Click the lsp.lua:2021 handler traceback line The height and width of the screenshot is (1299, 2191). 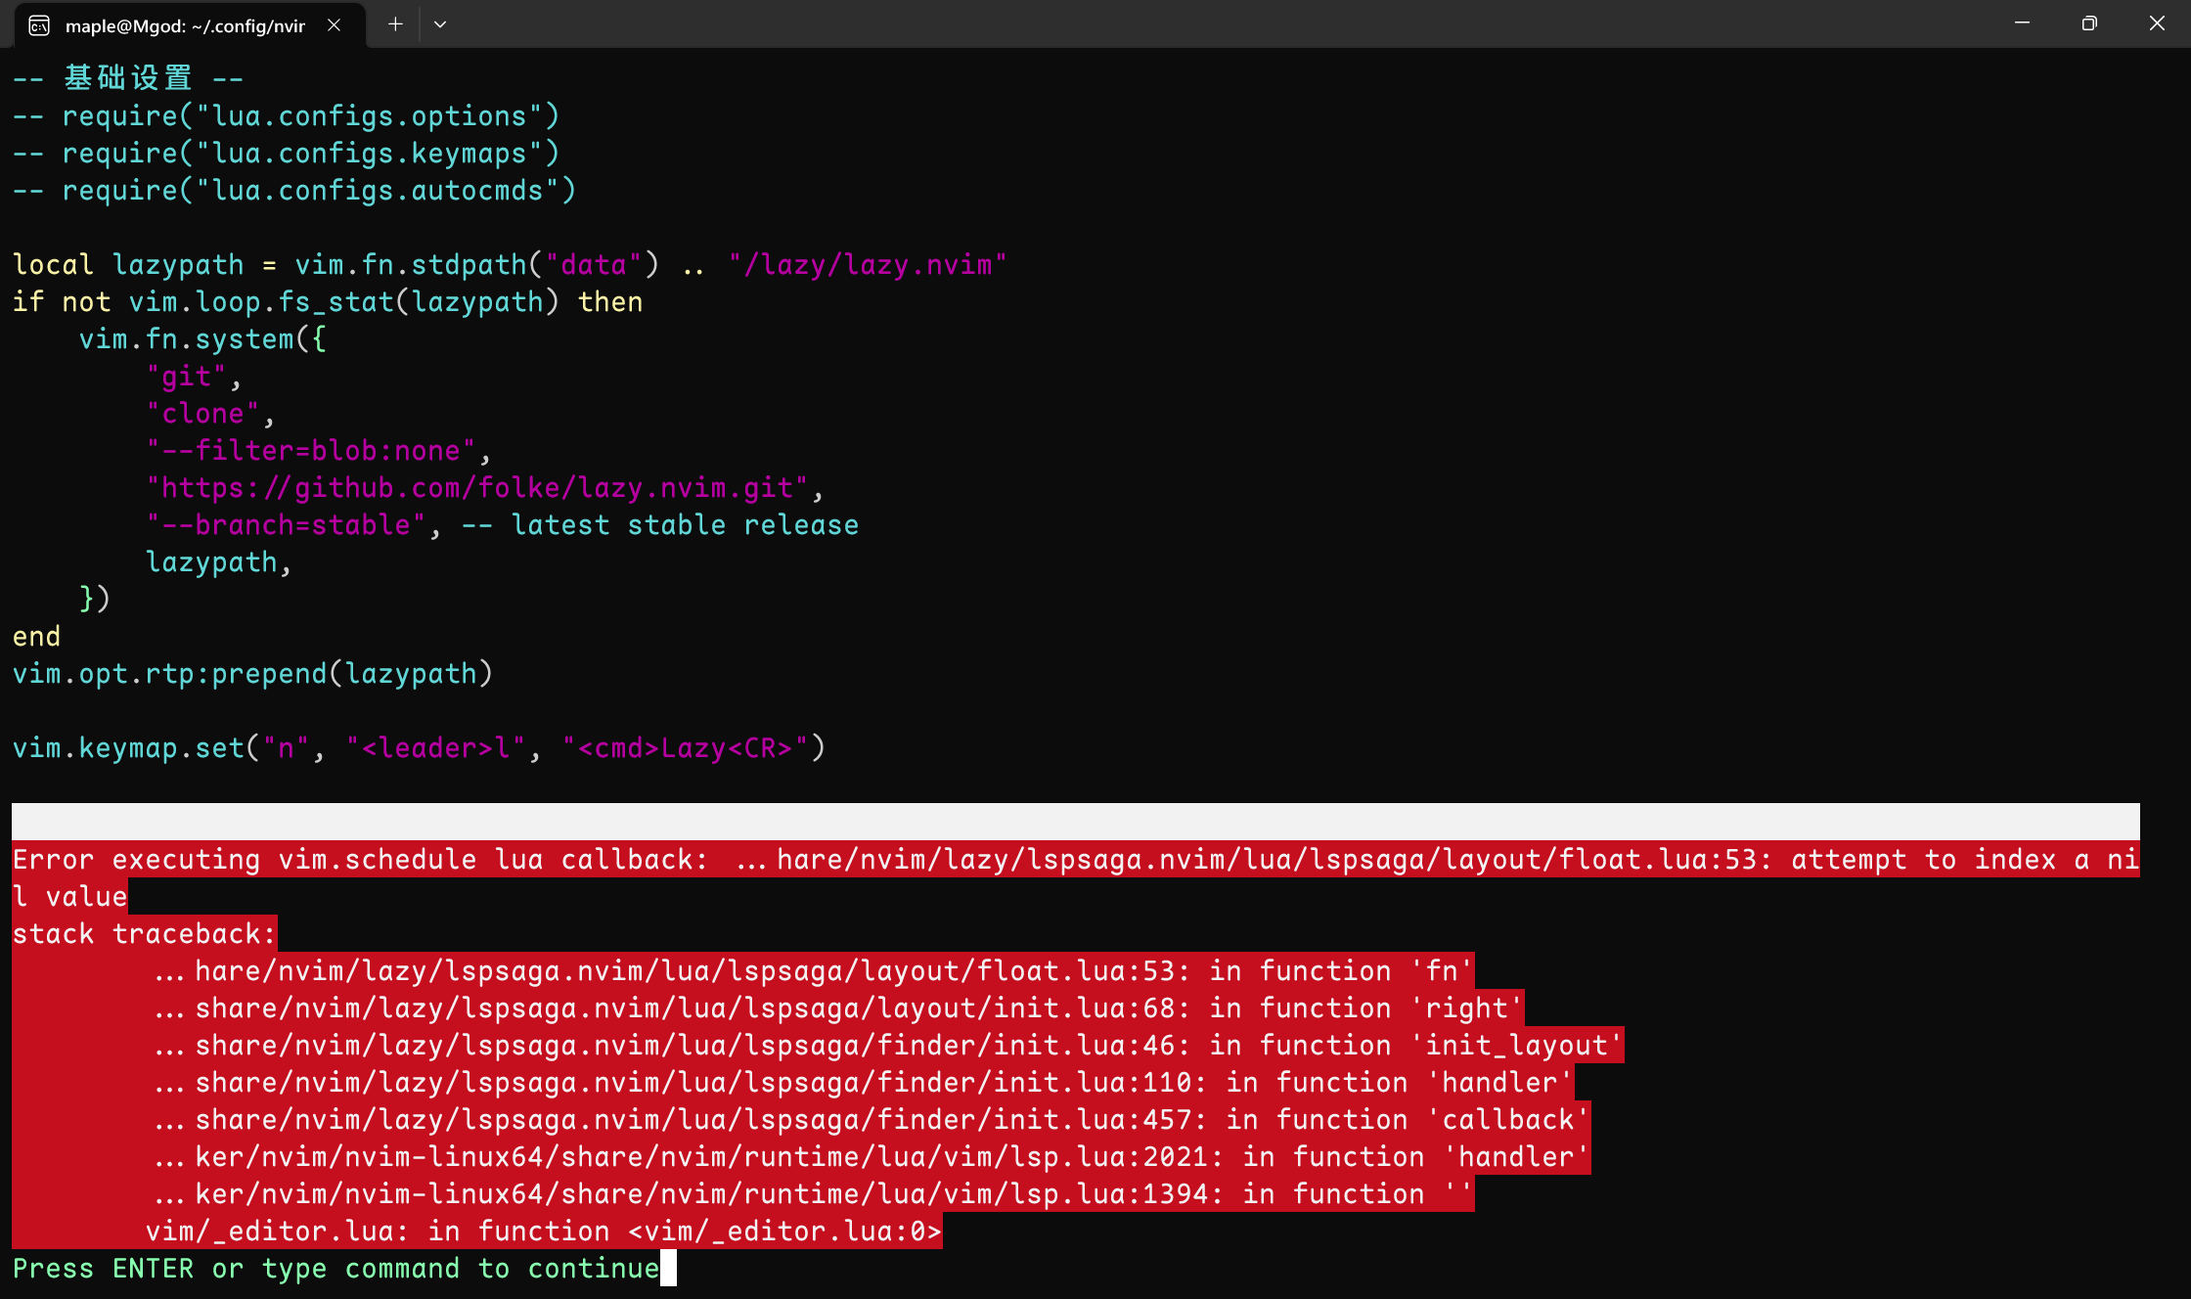[x=871, y=1156]
